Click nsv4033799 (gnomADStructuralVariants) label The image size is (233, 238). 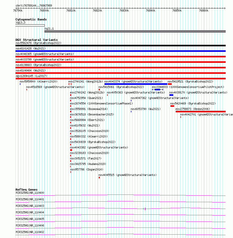tap(45, 59)
